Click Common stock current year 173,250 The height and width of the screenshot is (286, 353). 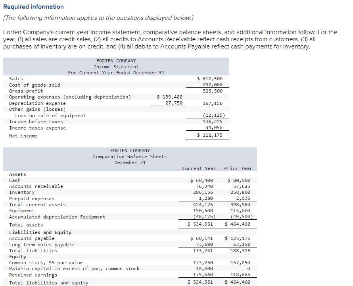pos(203,263)
